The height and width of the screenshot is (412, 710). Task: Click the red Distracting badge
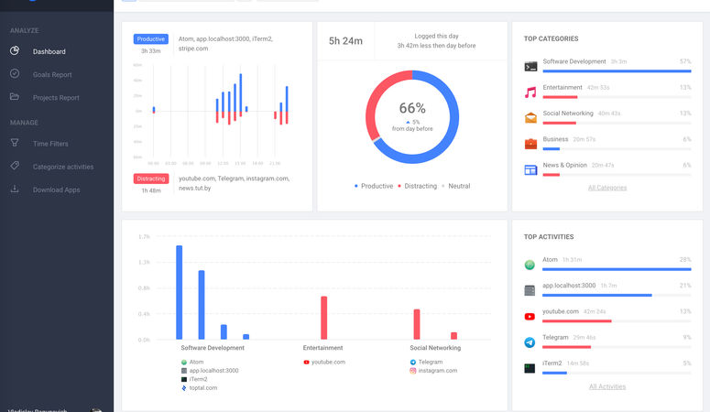[x=151, y=179]
